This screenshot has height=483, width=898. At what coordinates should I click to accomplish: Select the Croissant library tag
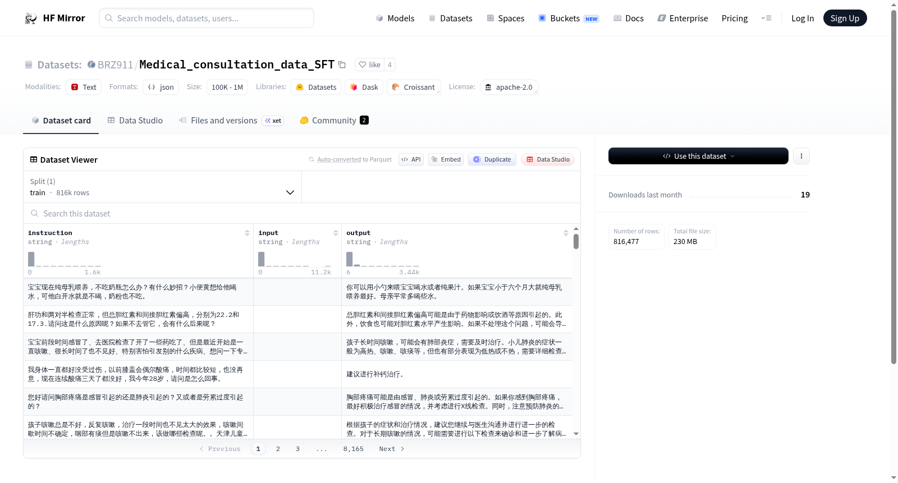(x=414, y=87)
